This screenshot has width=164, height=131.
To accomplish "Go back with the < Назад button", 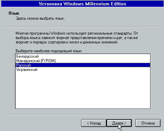I will [x=94, y=123].
